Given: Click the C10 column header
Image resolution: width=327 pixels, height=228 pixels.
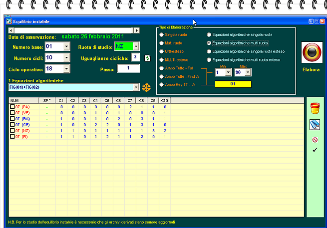Looking at the screenshot, I should pyautogui.click(x=165, y=101).
